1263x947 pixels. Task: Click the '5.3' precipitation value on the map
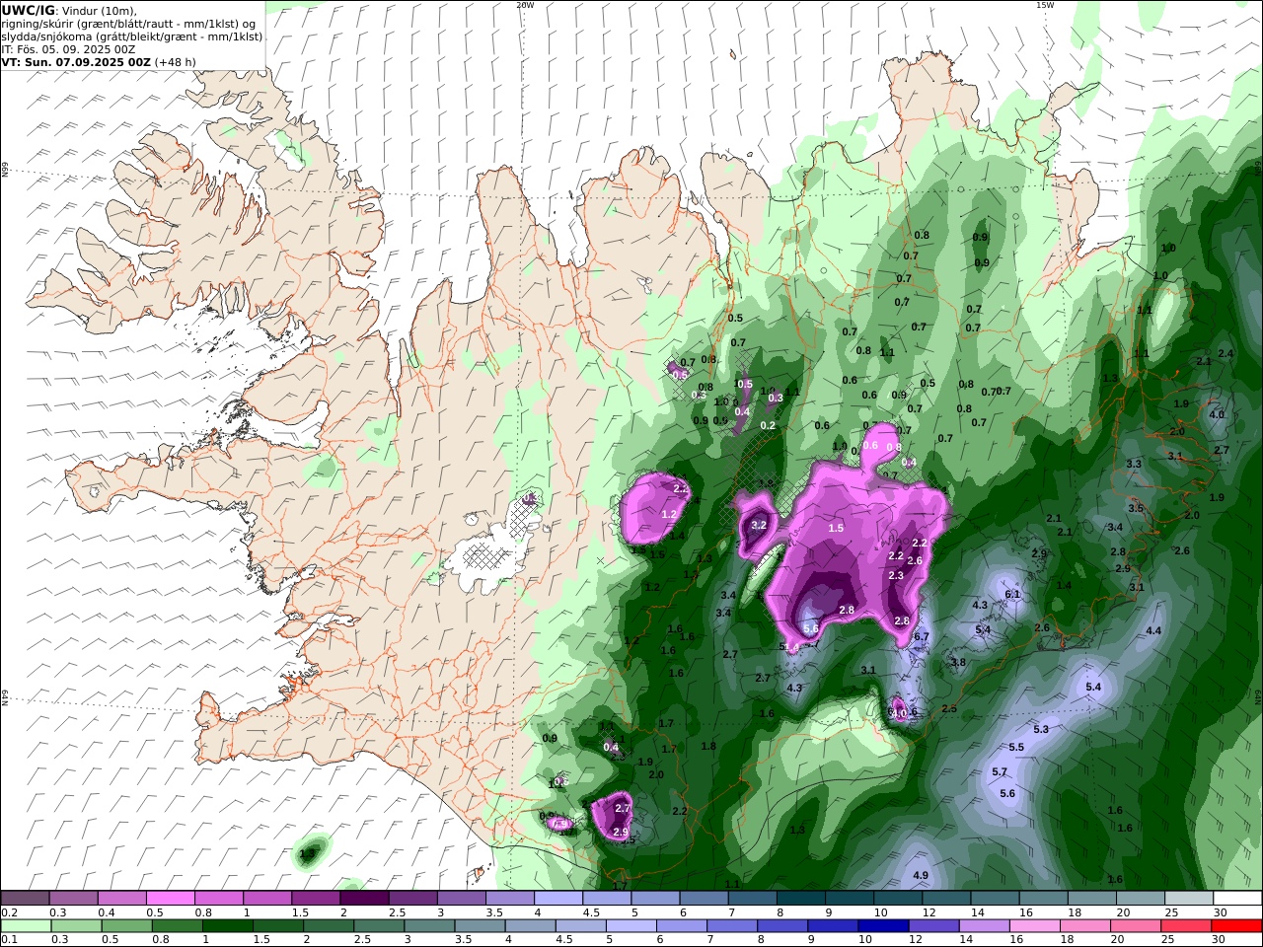pos(1041,730)
